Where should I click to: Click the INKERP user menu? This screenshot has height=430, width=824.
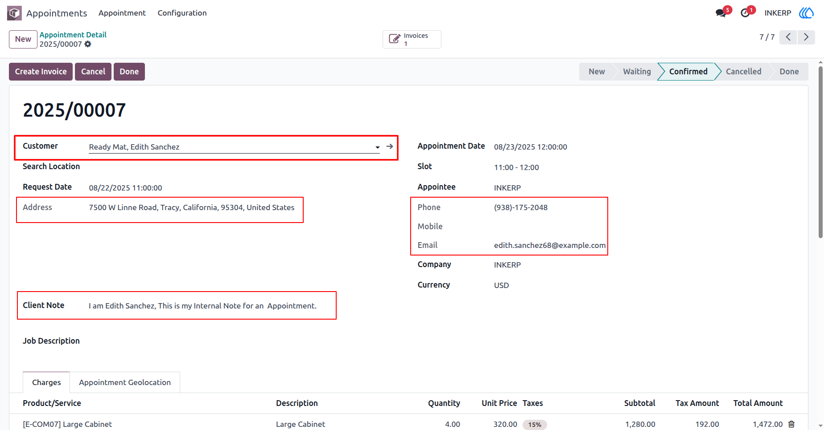click(x=778, y=13)
